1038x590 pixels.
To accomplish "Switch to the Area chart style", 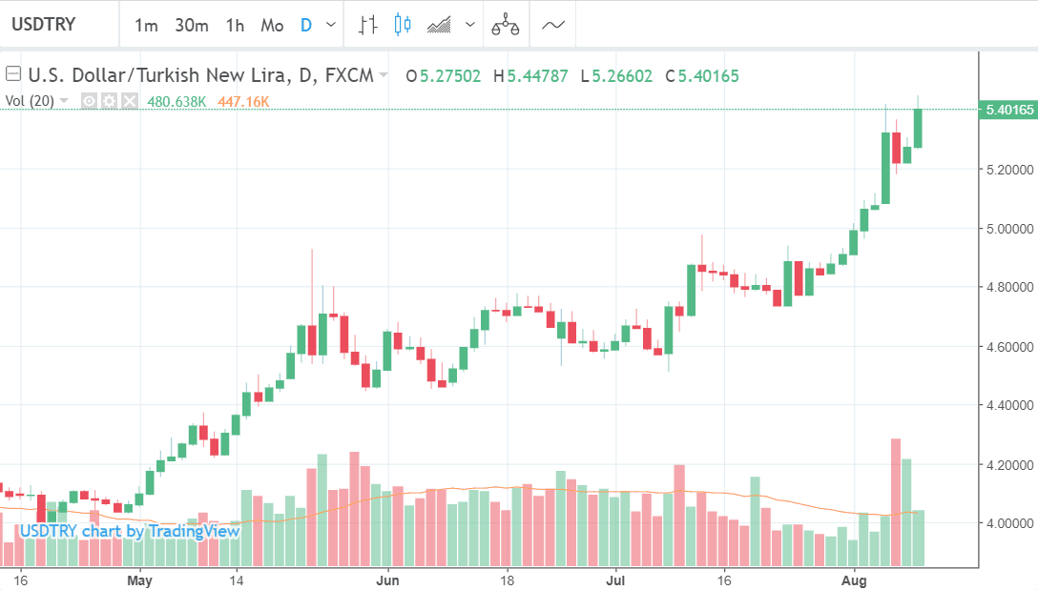I will click(439, 26).
